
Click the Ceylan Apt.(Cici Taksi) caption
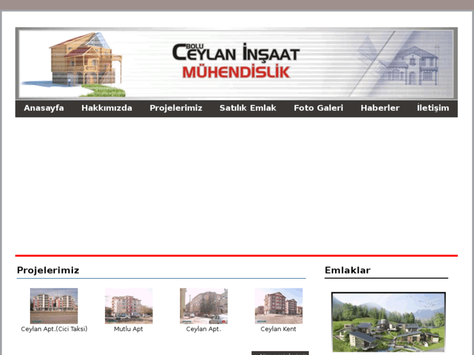coord(54,329)
